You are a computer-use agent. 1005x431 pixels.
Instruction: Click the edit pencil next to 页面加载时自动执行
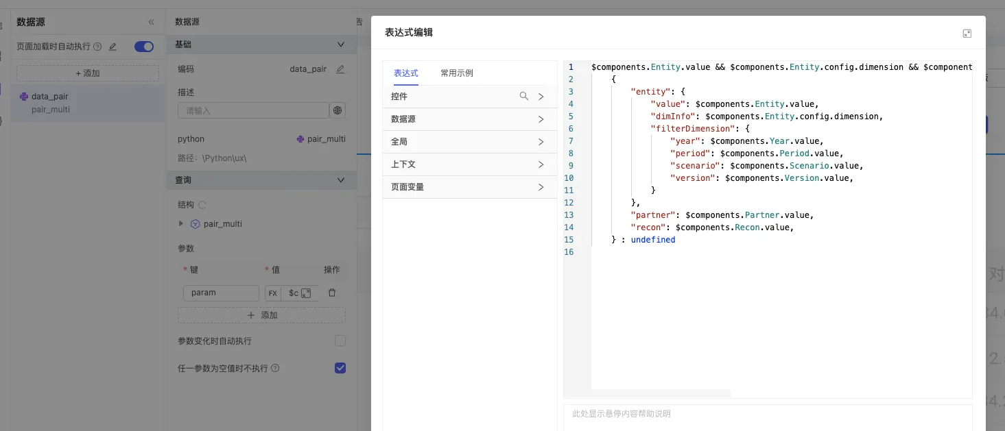coord(113,47)
